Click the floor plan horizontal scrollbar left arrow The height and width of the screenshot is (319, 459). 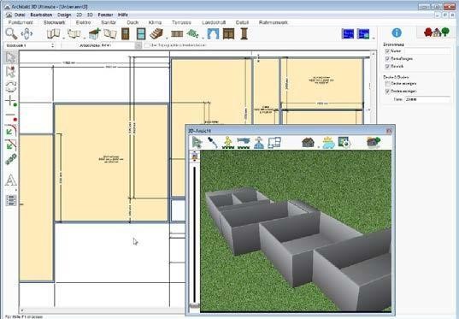click(x=22, y=310)
